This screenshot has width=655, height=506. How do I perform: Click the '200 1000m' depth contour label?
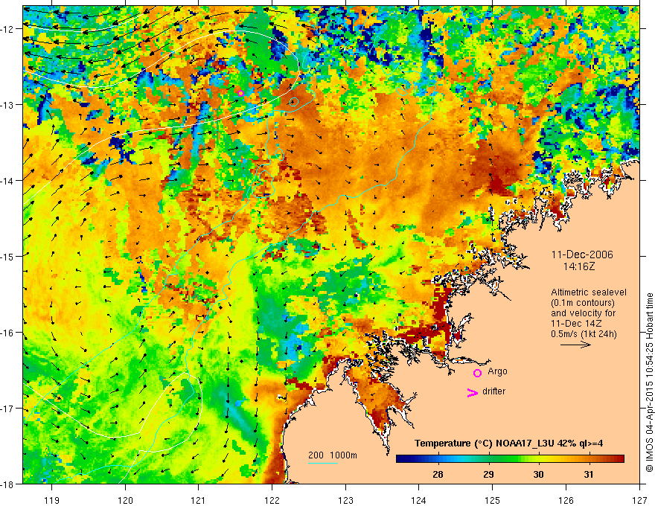pyautogui.click(x=333, y=455)
